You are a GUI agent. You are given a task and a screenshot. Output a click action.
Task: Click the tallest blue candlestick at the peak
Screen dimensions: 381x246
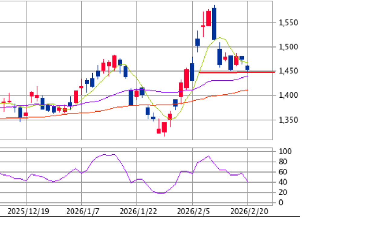click(214, 24)
